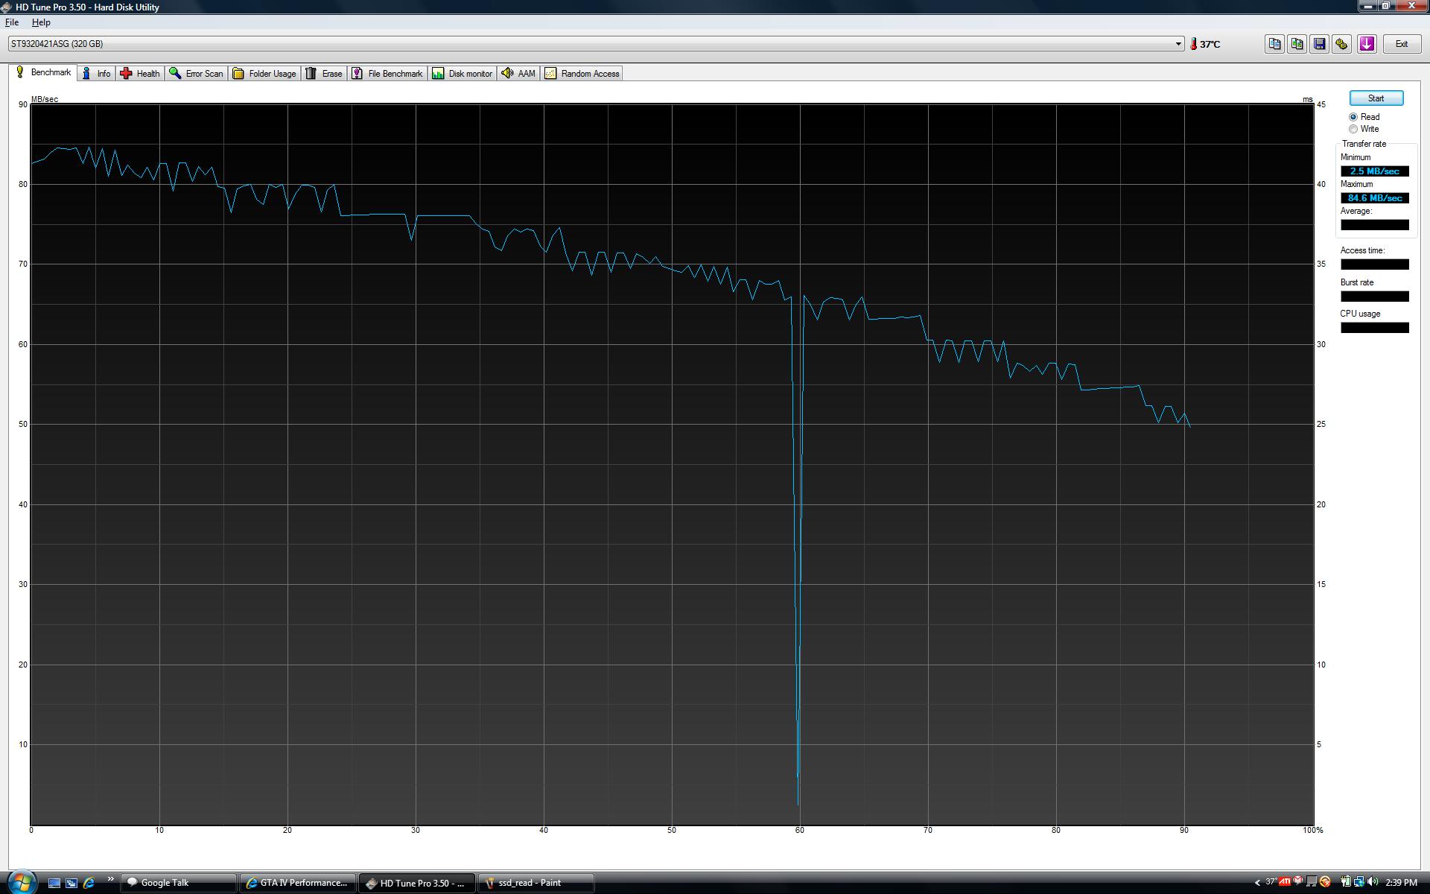The height and width of the screenshot is (894, 1430).
Task: Click the Show Desktop quick launch icon
Action: coord(54,883)
